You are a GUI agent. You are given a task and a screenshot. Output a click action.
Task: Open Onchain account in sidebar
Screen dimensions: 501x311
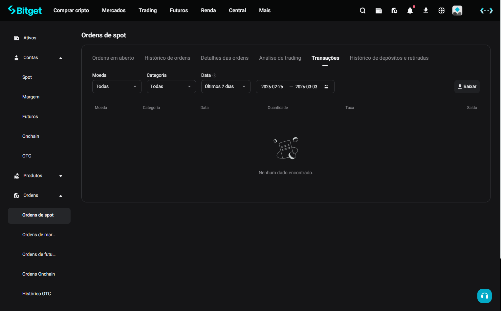click(31, 136)
